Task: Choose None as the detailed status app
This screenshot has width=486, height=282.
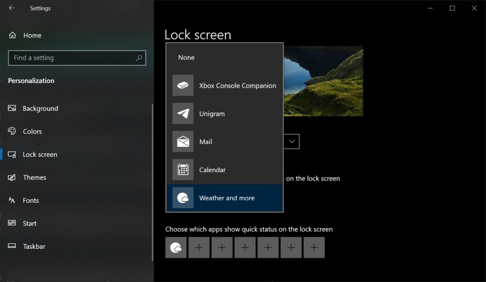Action: pos(186,57)
